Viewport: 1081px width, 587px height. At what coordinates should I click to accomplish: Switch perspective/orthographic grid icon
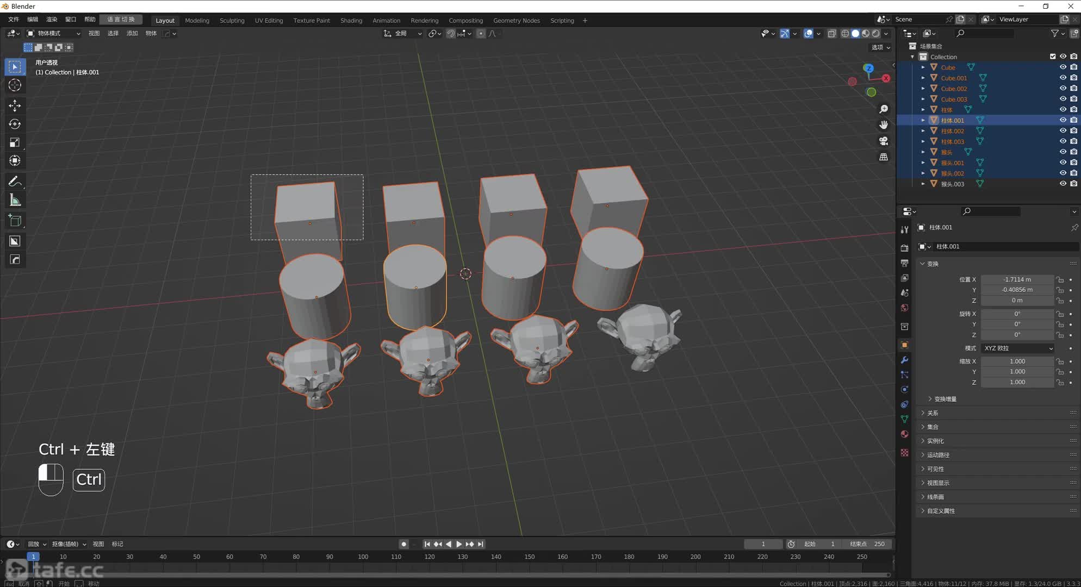[884, 157]
